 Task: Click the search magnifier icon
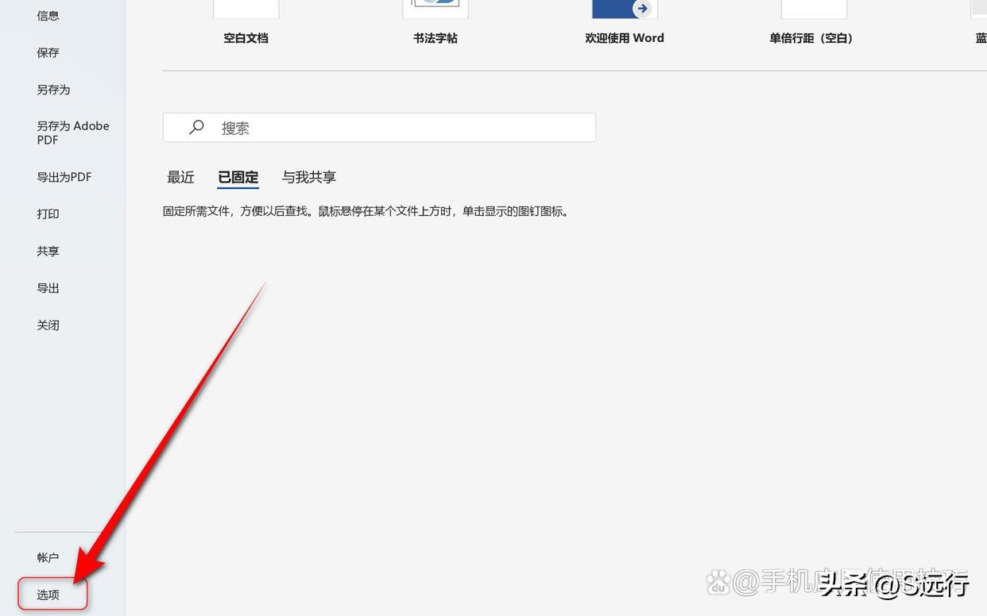196,127
